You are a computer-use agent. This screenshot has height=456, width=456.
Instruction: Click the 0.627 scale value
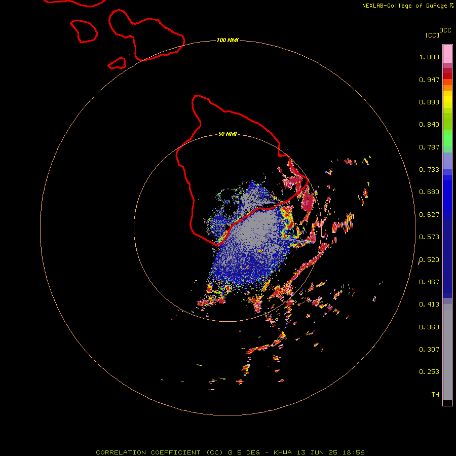[x=429, y=215]
